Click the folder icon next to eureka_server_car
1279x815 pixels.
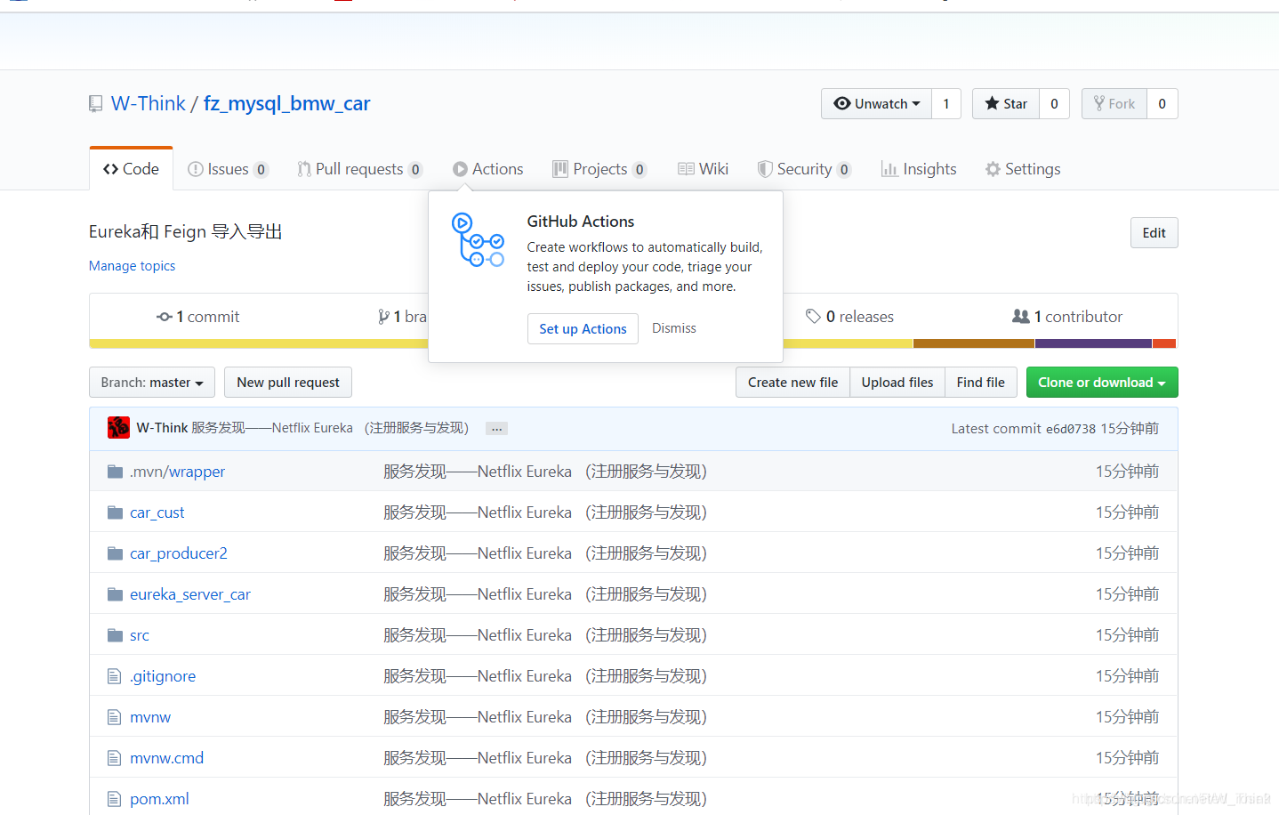coord(115,594)
